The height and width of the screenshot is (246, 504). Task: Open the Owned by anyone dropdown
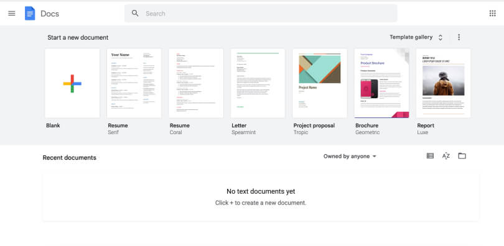click(350, 156)
